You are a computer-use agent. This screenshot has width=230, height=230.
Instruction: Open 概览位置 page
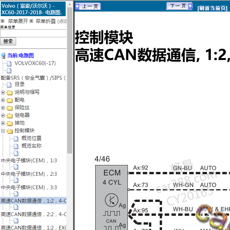(x=31, y=138)
